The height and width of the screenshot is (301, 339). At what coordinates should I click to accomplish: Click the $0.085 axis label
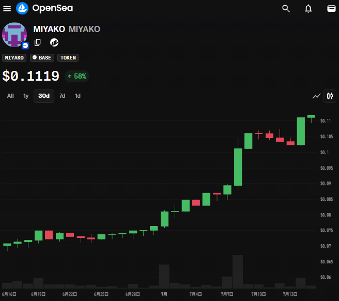[x=327, y=199]
